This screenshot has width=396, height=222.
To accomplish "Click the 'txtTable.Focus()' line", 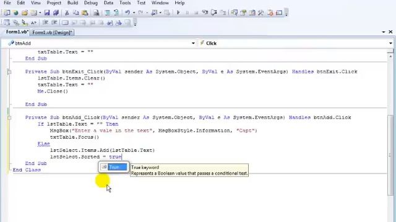I will [x=74, y=137].
